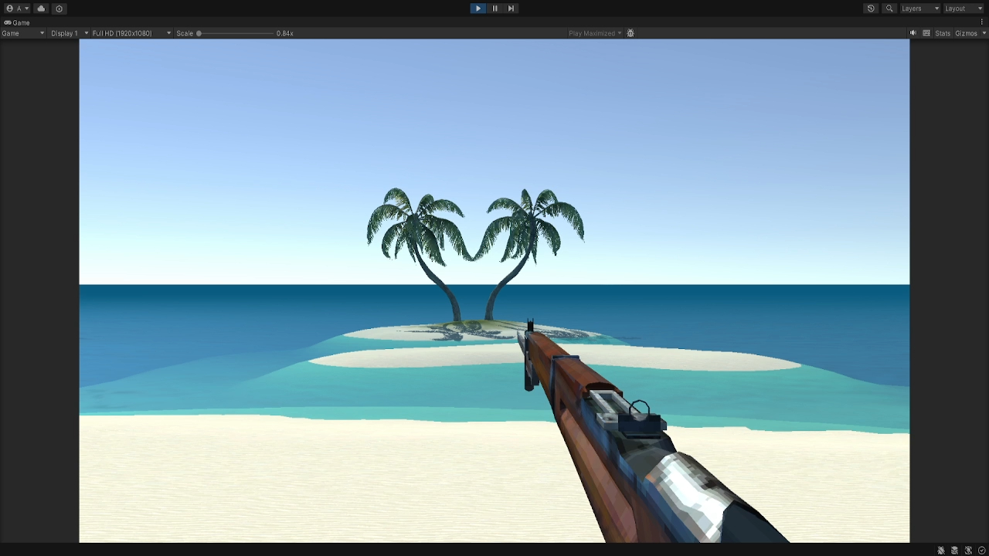
Task: Click the Scale slider handle
Action: click(x=199, y=33)
